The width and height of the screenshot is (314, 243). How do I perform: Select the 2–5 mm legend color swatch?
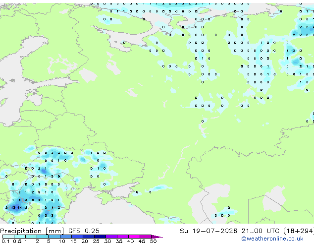click(x=43, y=237)
